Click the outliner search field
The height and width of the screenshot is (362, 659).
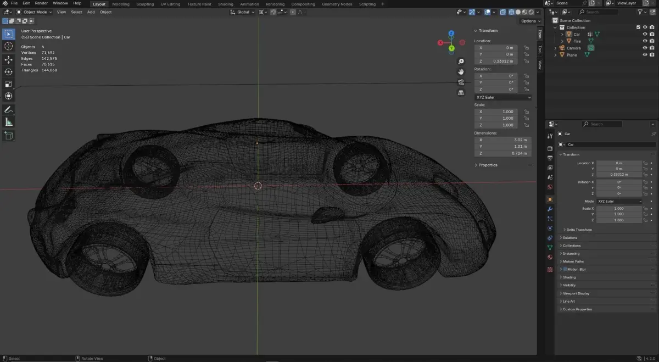pyautogui.click(x=599, y=12)
